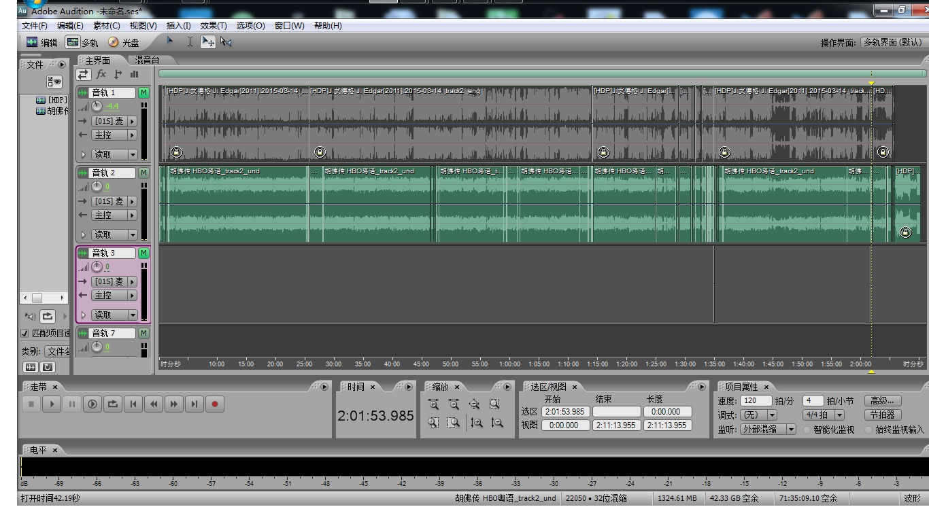Click 高级... button in project properties

pos(883,401)
